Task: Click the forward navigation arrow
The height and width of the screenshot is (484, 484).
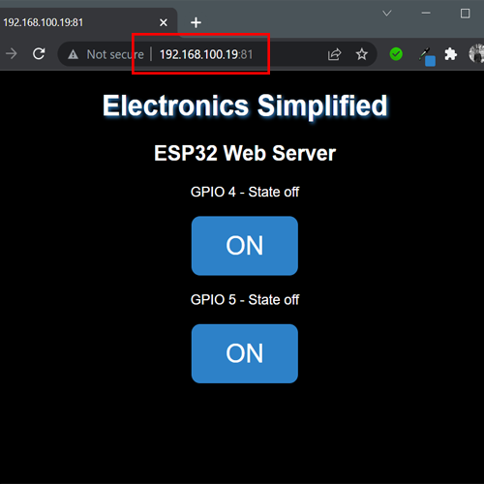Action: [12, 53]
